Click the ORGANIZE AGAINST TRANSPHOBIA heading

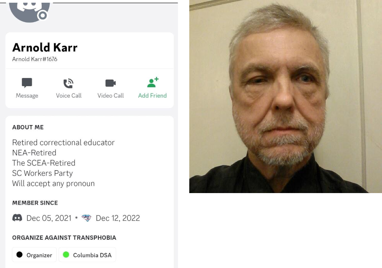tap(64, 237)
